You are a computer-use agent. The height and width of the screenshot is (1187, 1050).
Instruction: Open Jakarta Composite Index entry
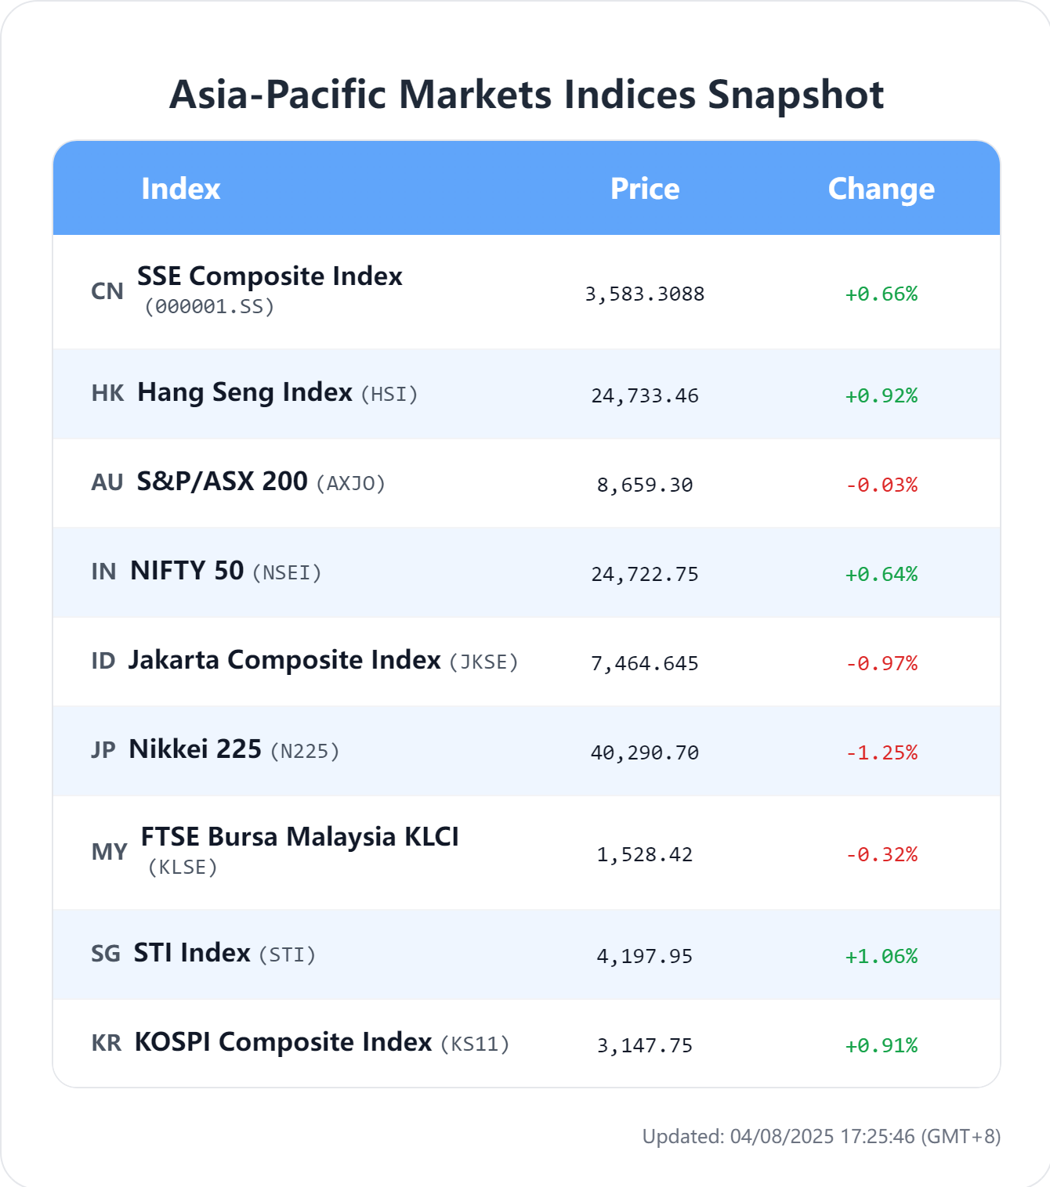pos(284,659)
